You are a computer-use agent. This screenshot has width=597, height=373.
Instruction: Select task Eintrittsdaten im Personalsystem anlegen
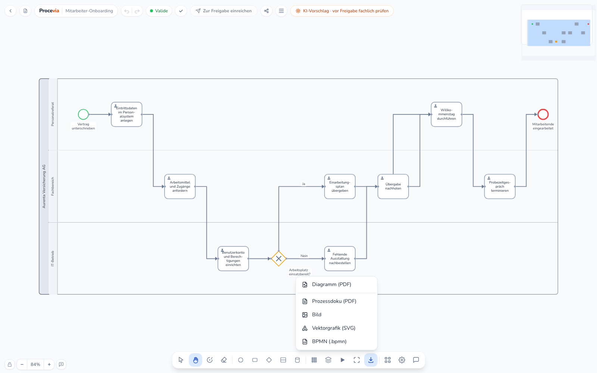tap(126, 115)
